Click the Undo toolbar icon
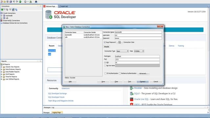Viewport: 210px width, 118px height. [14, 2]
